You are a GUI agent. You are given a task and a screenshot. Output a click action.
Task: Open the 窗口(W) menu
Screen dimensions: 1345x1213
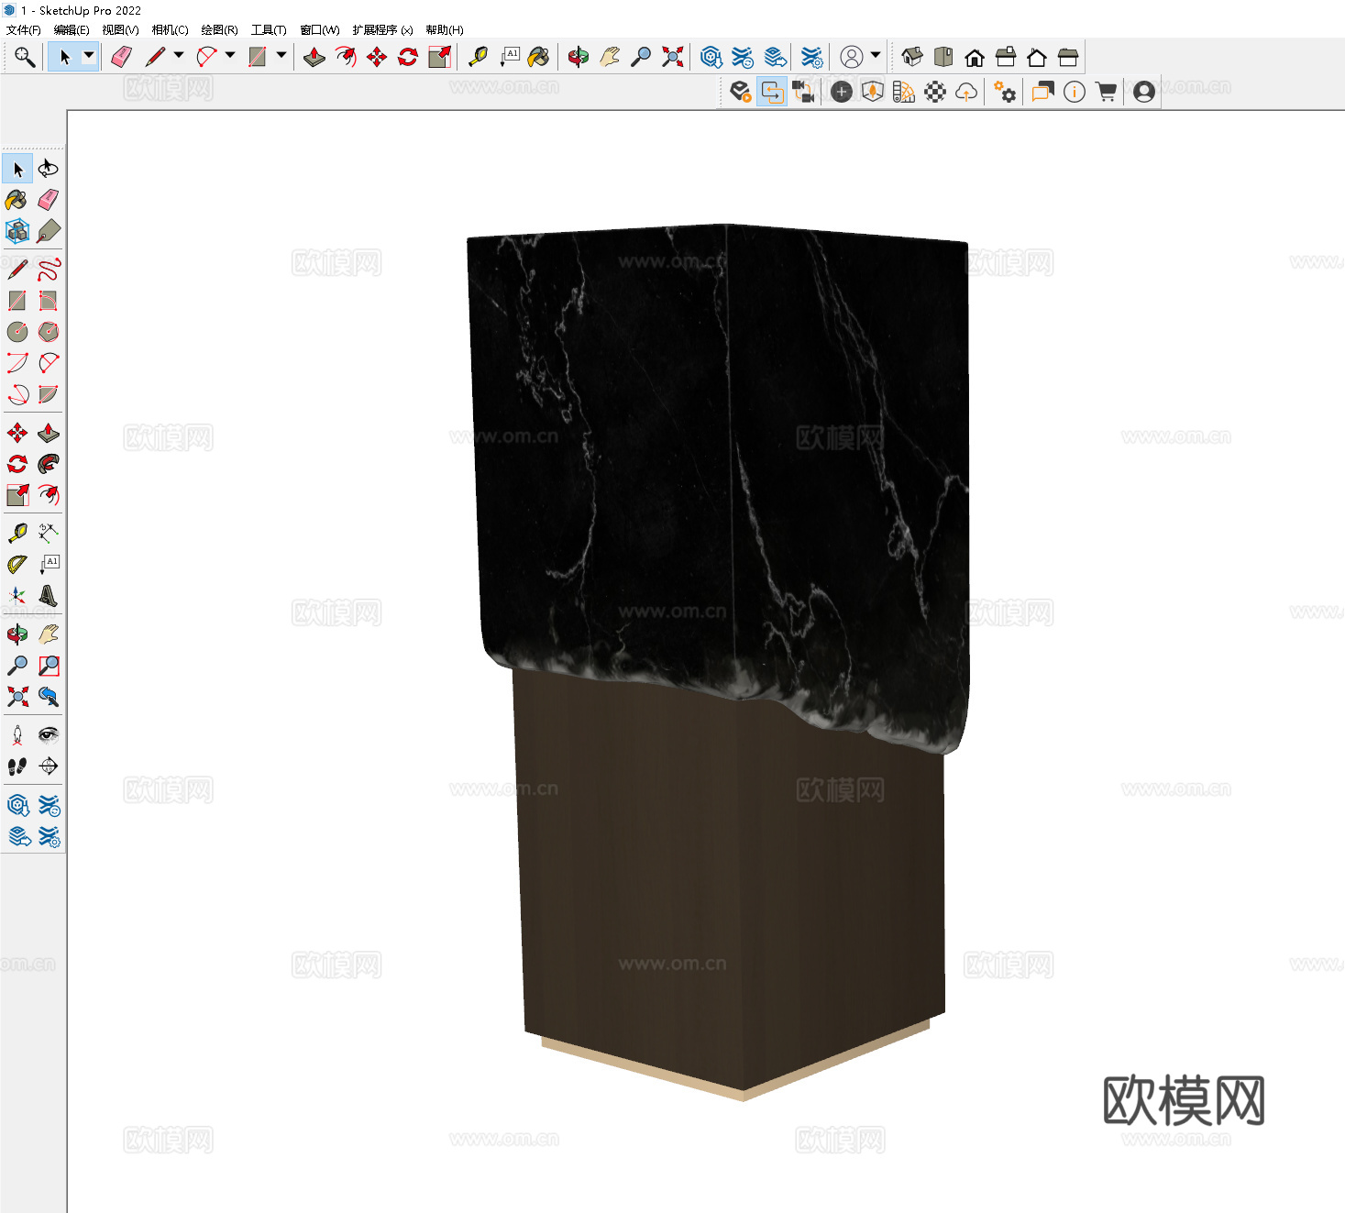click(320, 30)
